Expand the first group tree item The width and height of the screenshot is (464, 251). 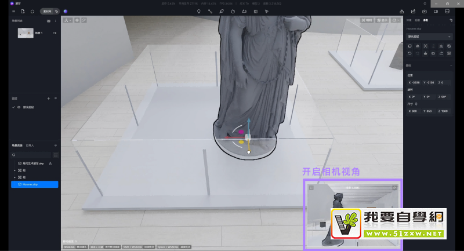(x=14, y=170)
